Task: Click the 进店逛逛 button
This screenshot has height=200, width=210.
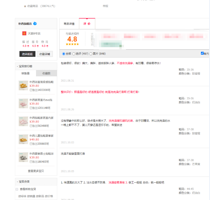Action: pyautogui.click(x=27, y=54)
